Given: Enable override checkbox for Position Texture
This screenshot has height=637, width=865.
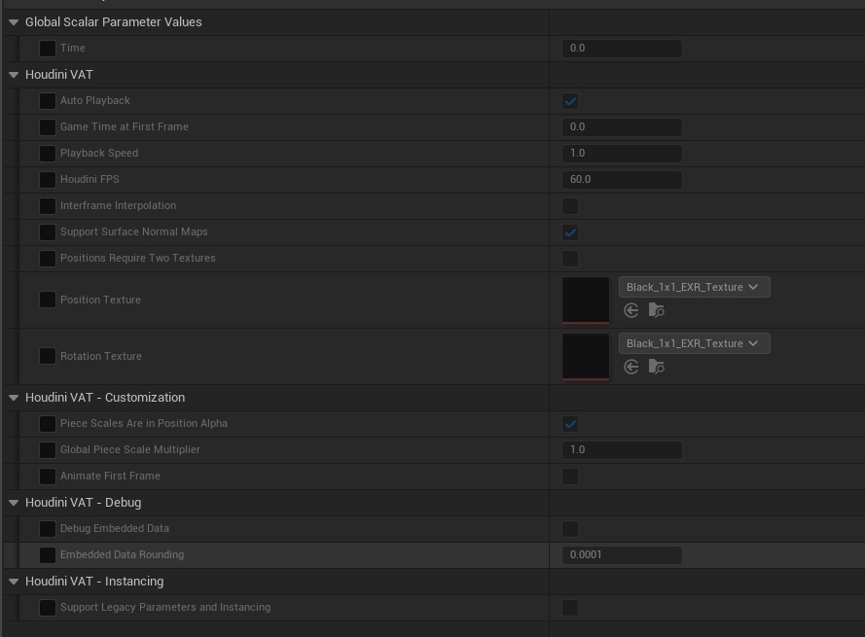Looking at the screenshot, I should pyautogui.click(x=48, y=301).
